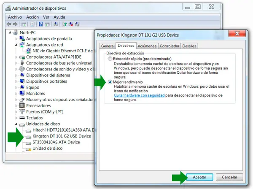253x189 pixels.
Task: Click the uninstall device icon with red X
Action: click(71, 24)
